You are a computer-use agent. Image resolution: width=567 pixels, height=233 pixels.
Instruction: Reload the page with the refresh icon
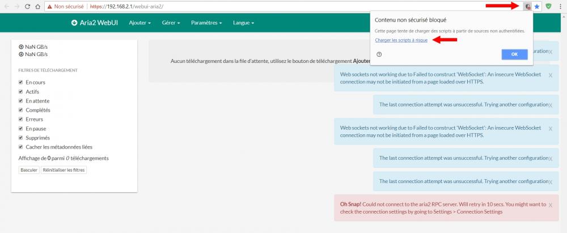[27, 6]
